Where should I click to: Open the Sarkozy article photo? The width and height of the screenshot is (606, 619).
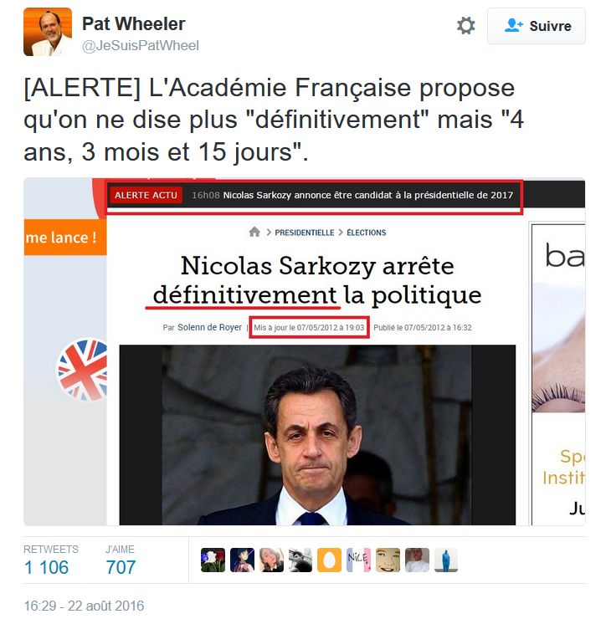(317, 435)
